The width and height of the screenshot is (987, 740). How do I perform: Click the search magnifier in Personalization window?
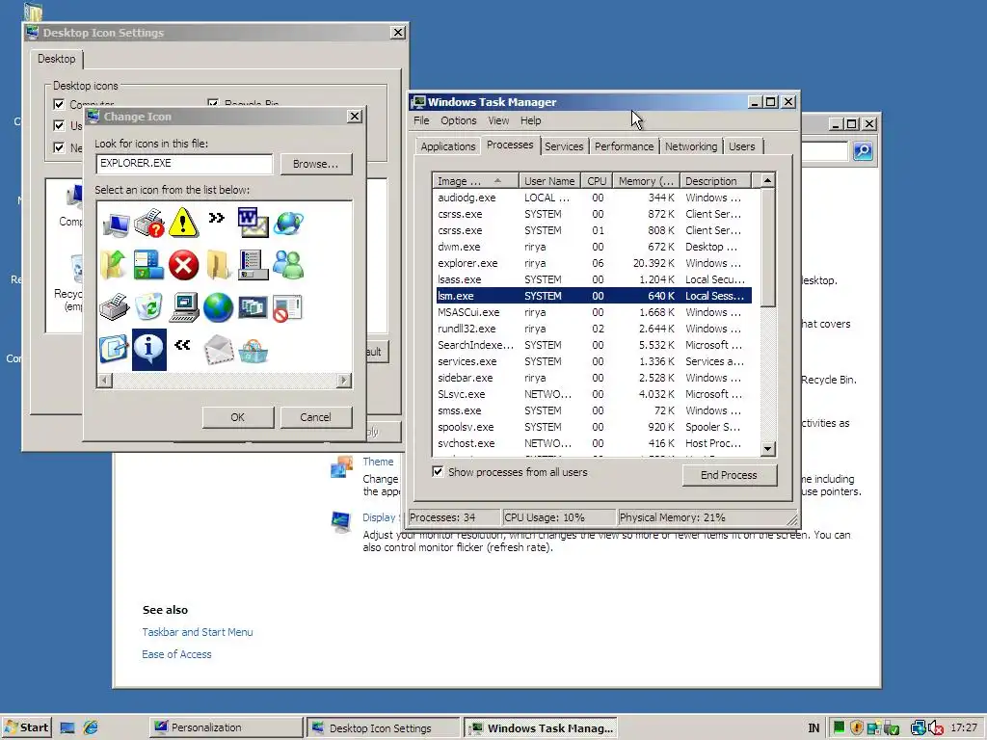tap(863, 151)
